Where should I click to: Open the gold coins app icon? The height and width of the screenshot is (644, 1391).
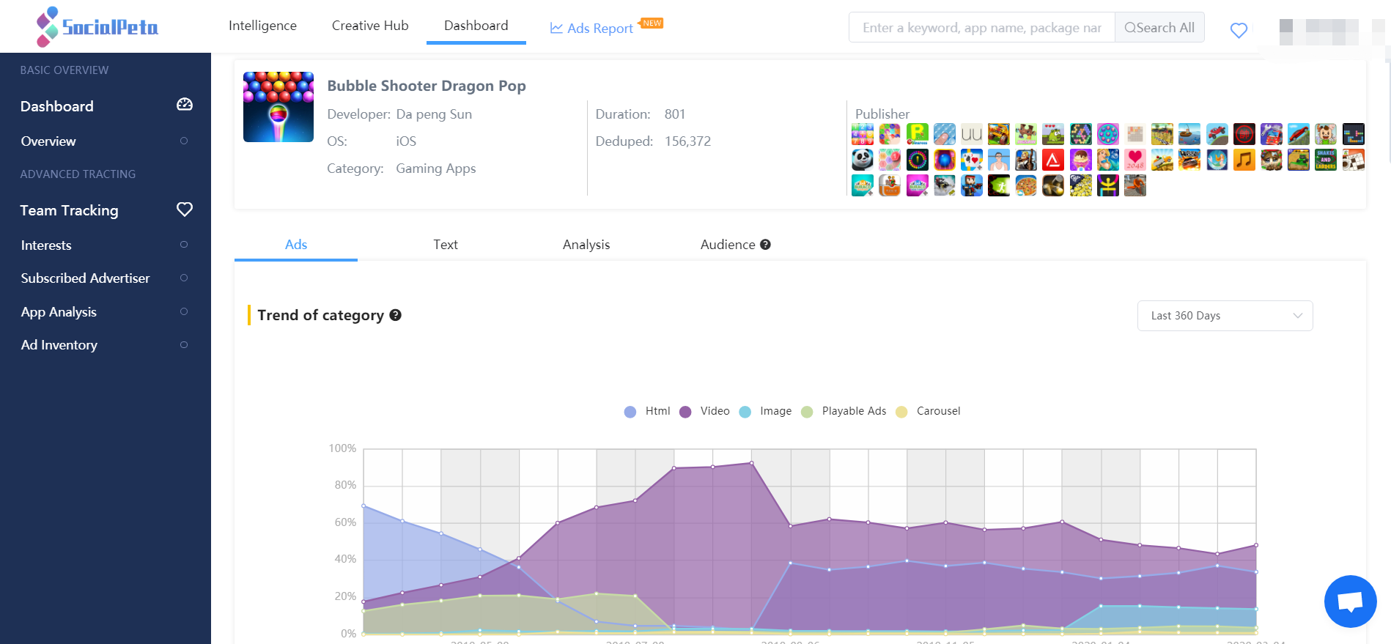click(1081, 185)
